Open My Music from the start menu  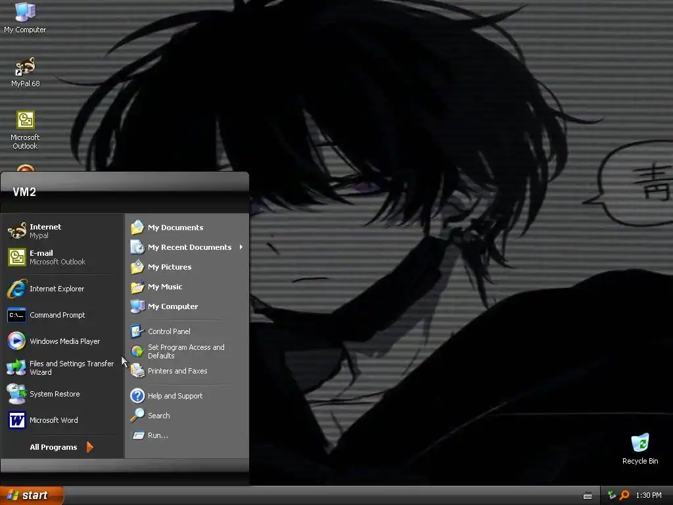tap(187, 287)
